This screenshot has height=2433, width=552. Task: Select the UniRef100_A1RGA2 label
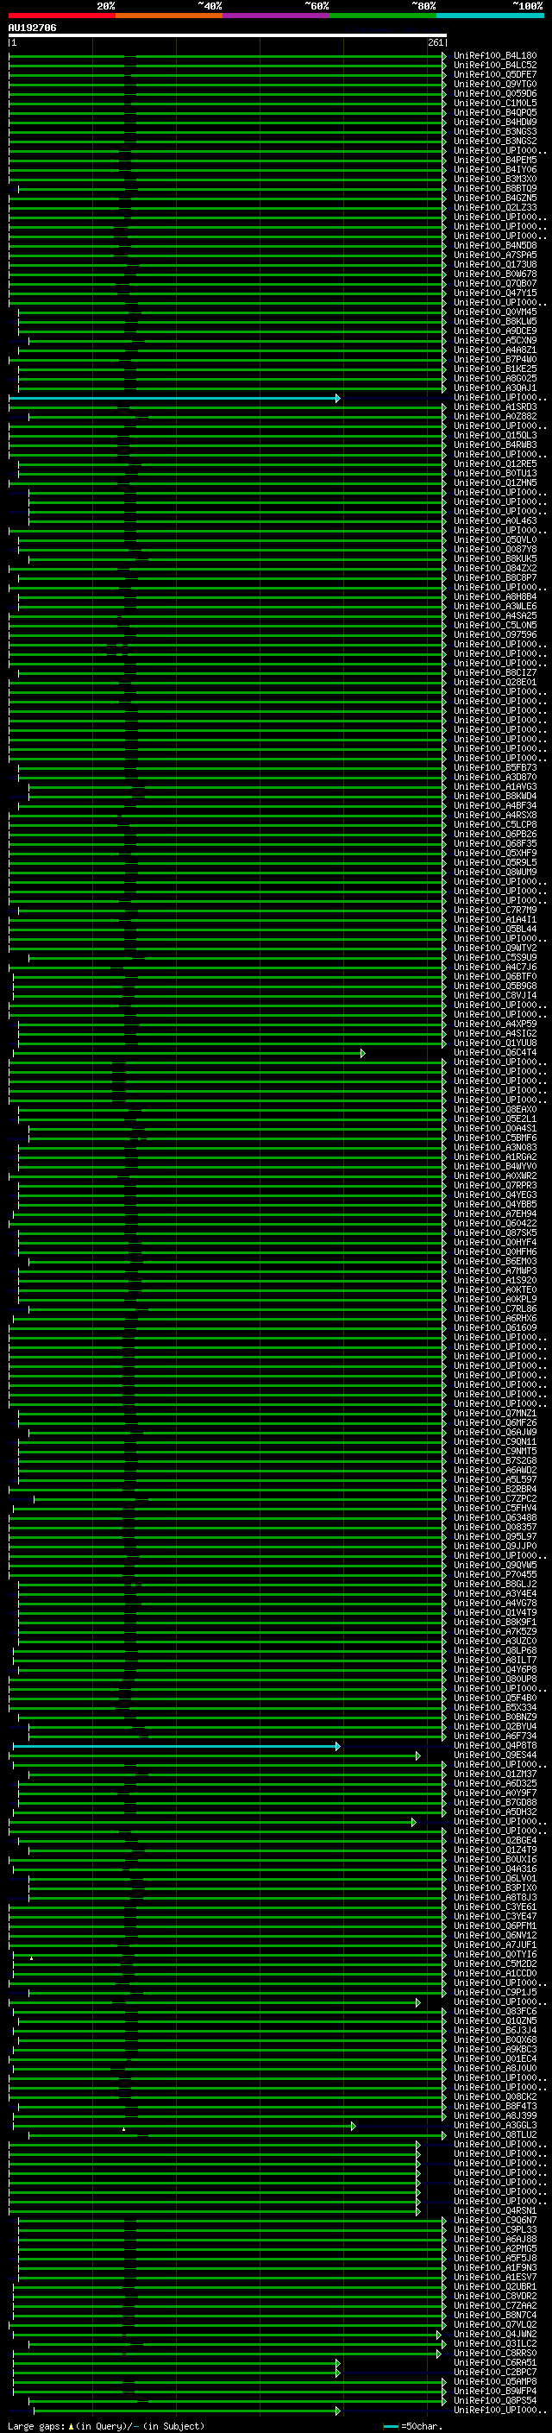[495, 1157]
